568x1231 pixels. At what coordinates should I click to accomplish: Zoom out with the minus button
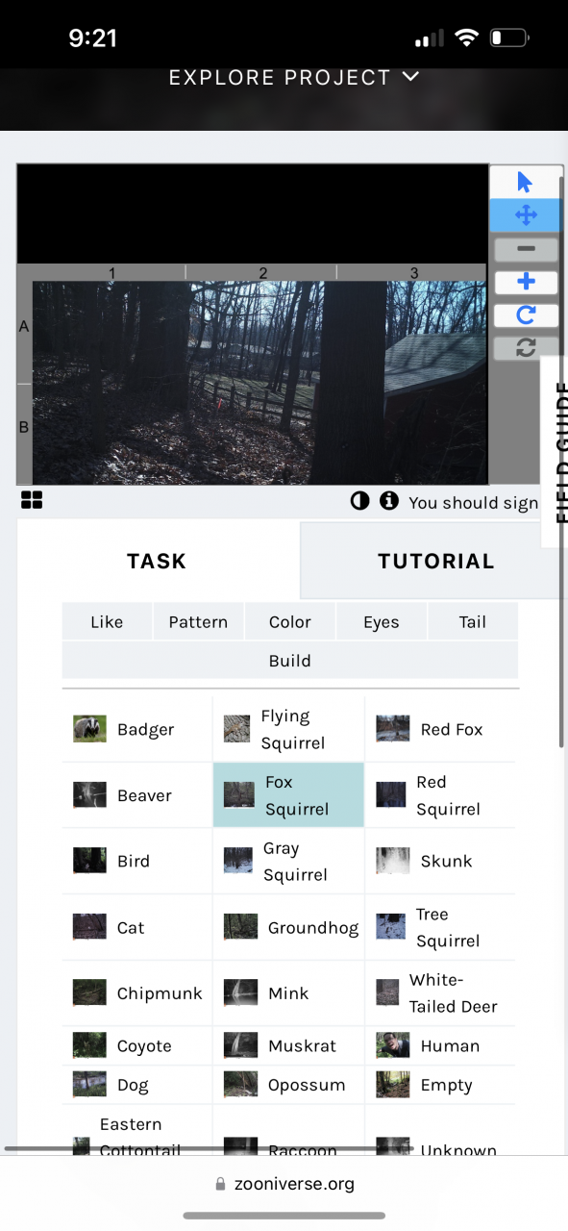coord(525,249)
